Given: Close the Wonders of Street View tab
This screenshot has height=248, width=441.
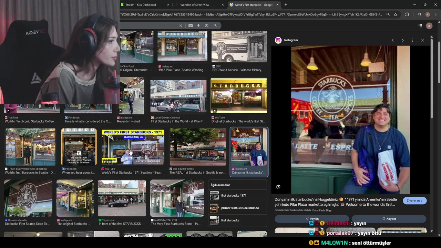Looking at the screenshot, I should (223, 5).
